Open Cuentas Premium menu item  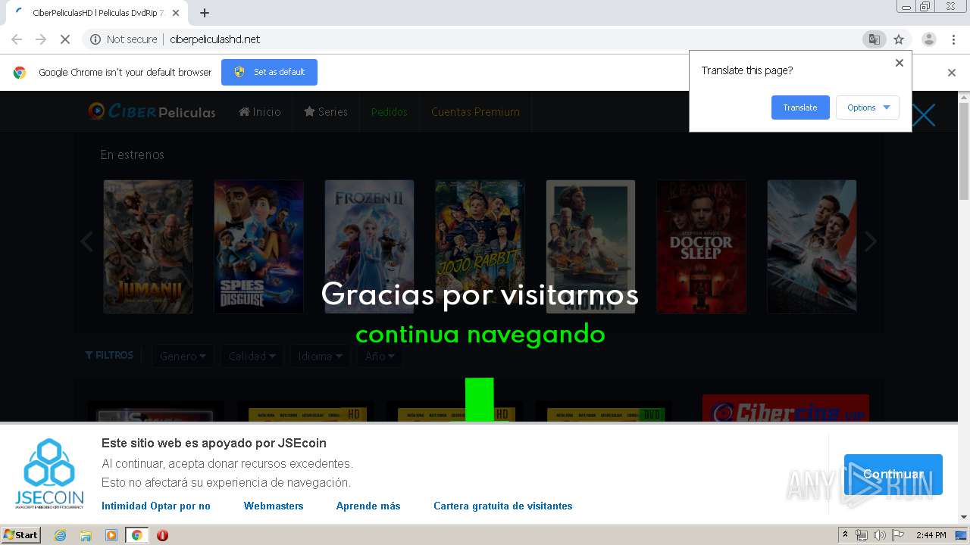[x=475, y=112]
